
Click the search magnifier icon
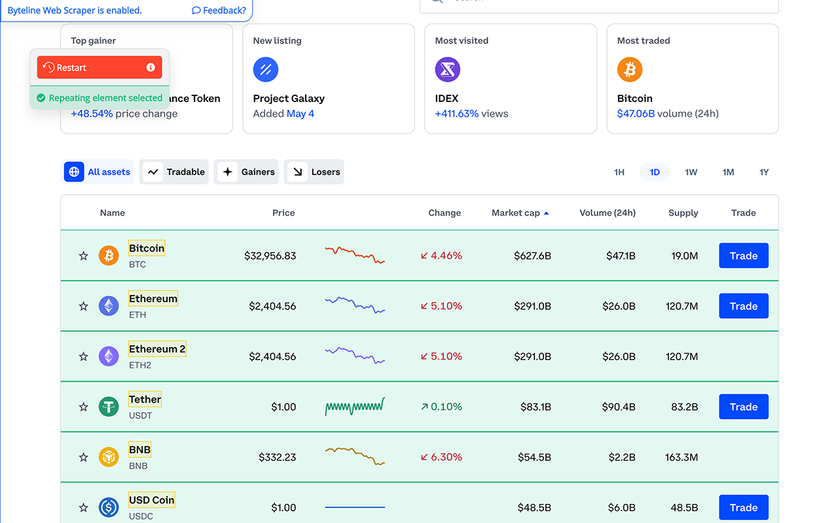[437, 1]
